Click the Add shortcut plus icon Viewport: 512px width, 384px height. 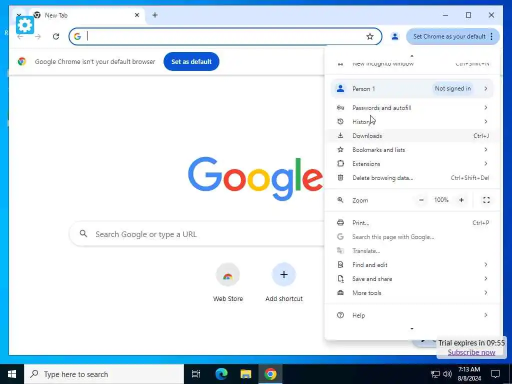click(x=284, y=274)
